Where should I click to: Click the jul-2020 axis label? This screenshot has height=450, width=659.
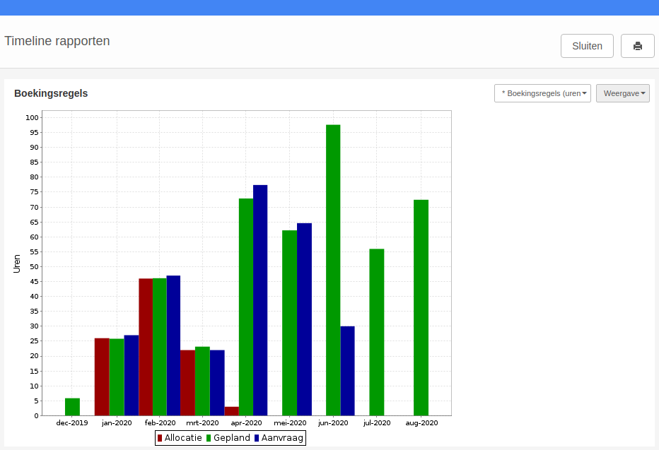tap(377, 422)
